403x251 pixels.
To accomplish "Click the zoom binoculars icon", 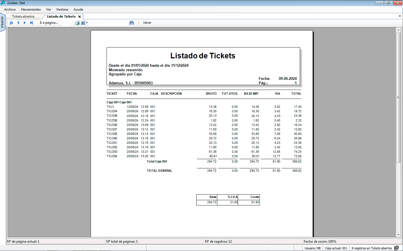I will click(83, 23).
